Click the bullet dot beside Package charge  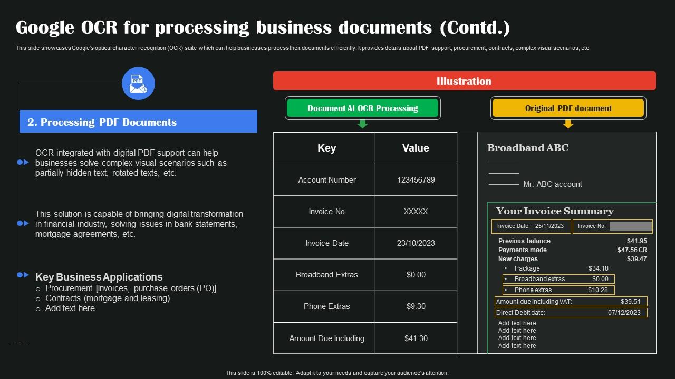click(507, 268)
